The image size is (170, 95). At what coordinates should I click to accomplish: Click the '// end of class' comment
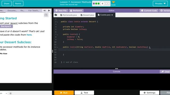pos(70,62)
